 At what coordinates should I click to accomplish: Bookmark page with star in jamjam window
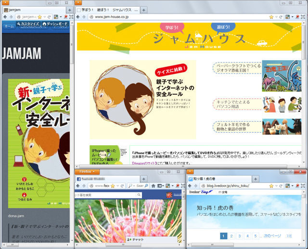pyautogui.click(x=39, y=17)
